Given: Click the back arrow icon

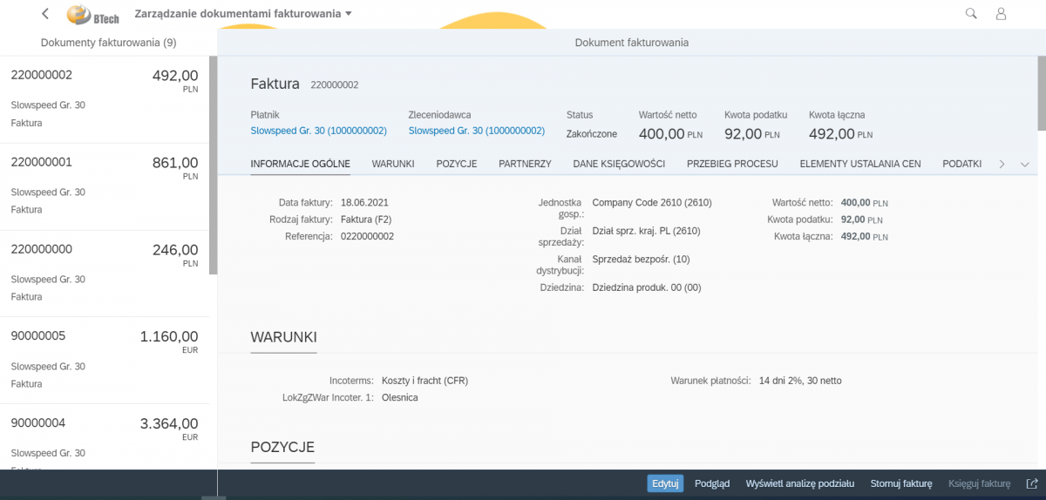Looking at the screenshot, I should click(45, 14).
